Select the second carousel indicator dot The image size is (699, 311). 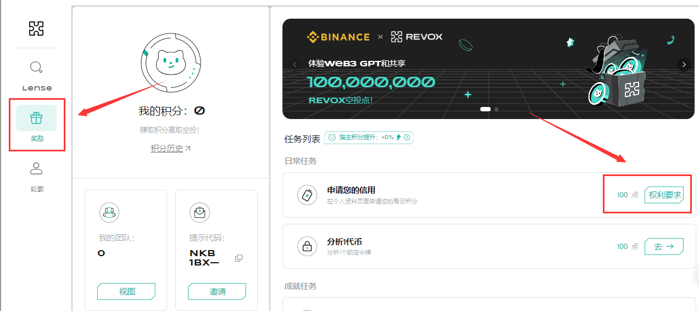497,109
